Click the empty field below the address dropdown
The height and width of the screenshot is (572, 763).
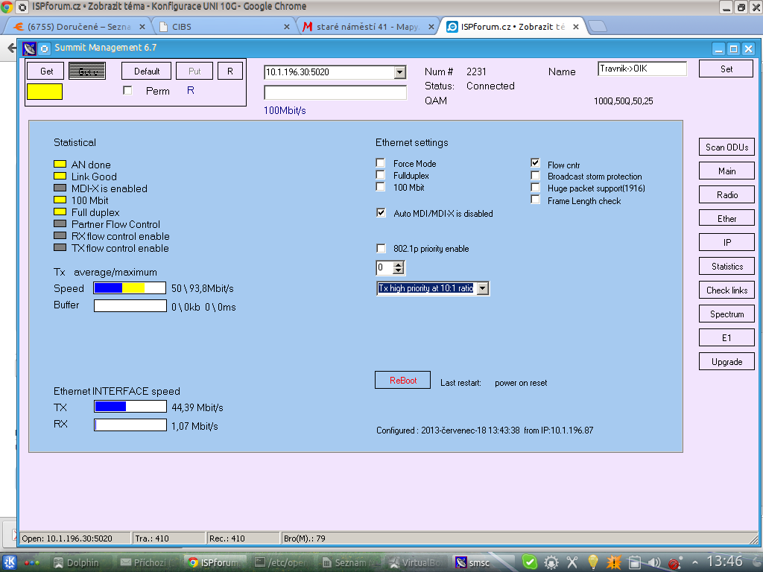click(335, 92)
